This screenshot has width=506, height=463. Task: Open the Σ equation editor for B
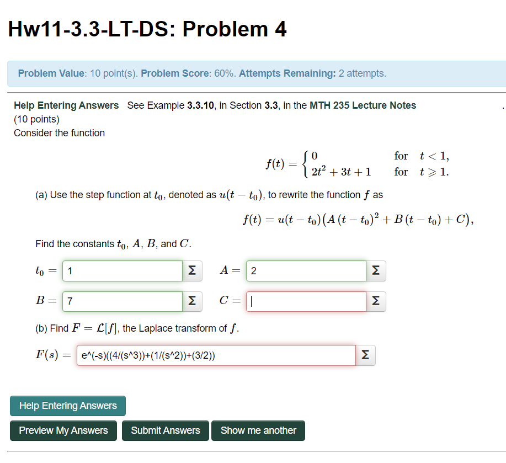click(x=191, y=301)
